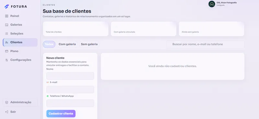This screenshot has height=119, width=259.
Task: Open the Painel menu item
Action: pyautogui.click(x=20, y=16)
